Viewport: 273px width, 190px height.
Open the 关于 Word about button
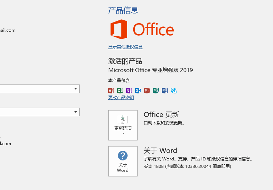123,161
